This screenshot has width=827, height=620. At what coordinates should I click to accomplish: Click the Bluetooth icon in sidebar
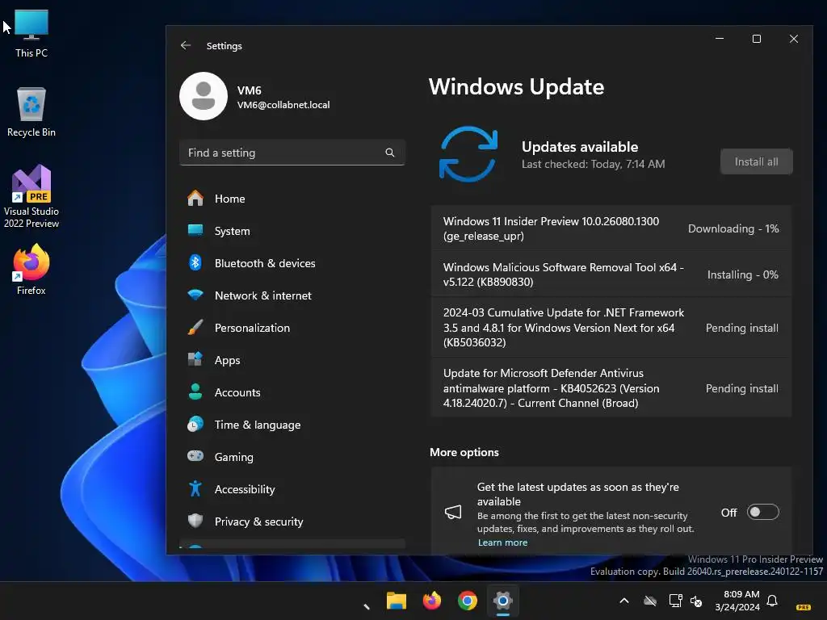[195, 262]
